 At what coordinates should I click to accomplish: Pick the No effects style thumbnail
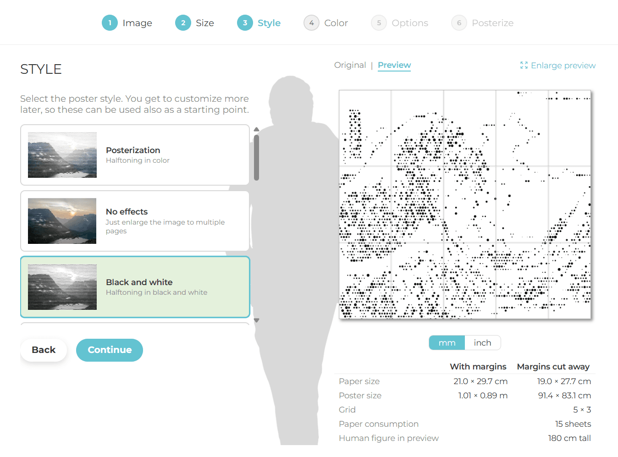pyautogui.click(x=62, y=221)
